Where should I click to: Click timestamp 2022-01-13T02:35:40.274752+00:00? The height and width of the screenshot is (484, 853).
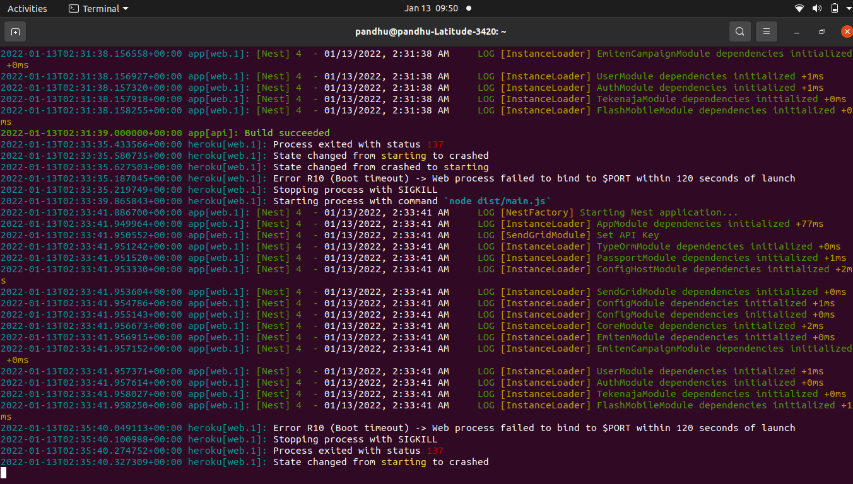point(91,451)
